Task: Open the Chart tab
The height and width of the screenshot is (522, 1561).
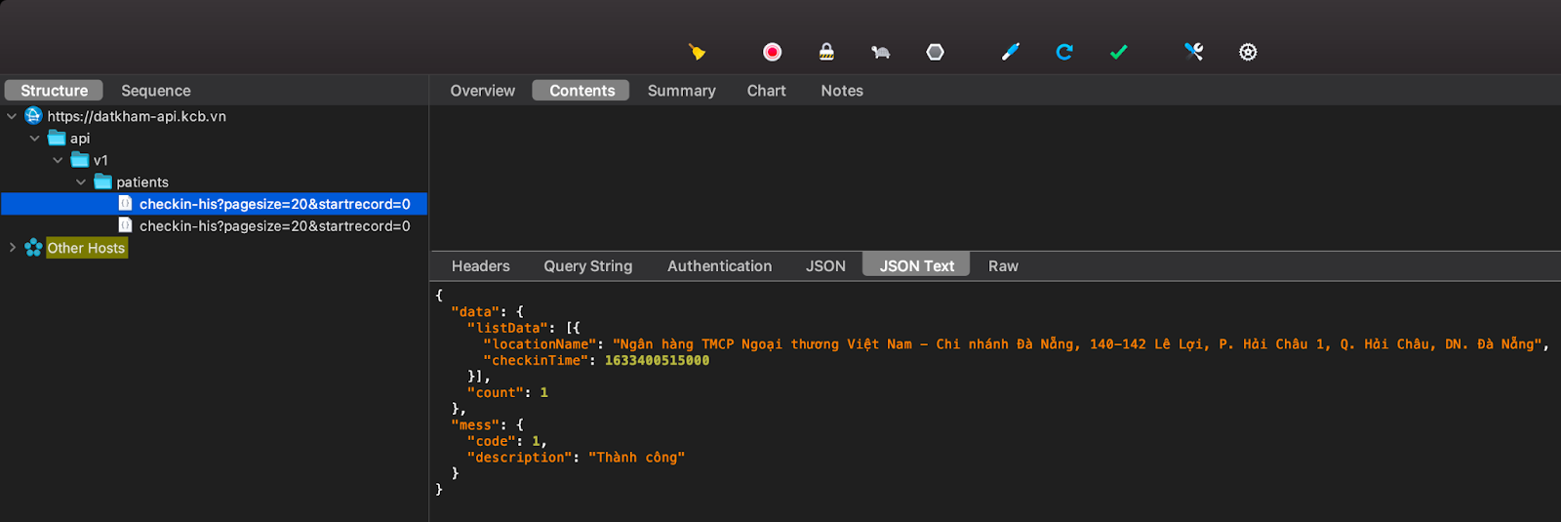Action: [x=767, y=91]
